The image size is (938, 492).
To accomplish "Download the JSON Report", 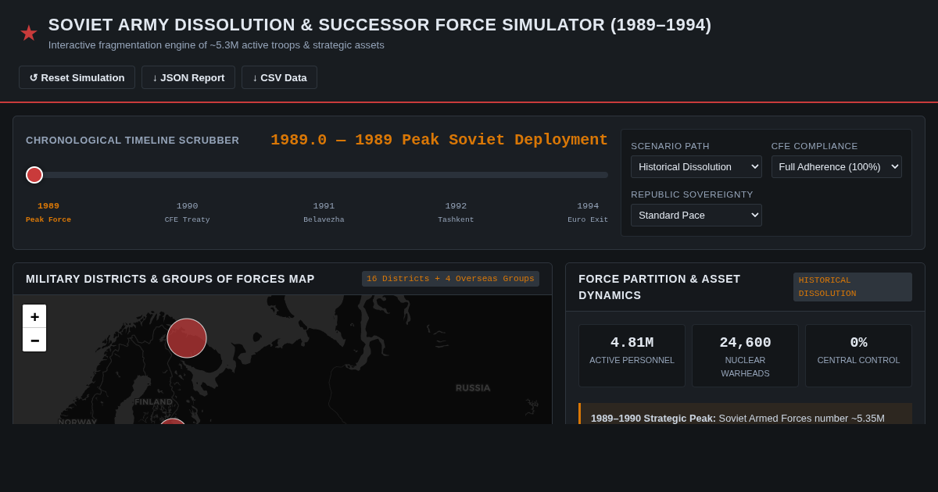I will pyautogui.click(x=188, y=77).
